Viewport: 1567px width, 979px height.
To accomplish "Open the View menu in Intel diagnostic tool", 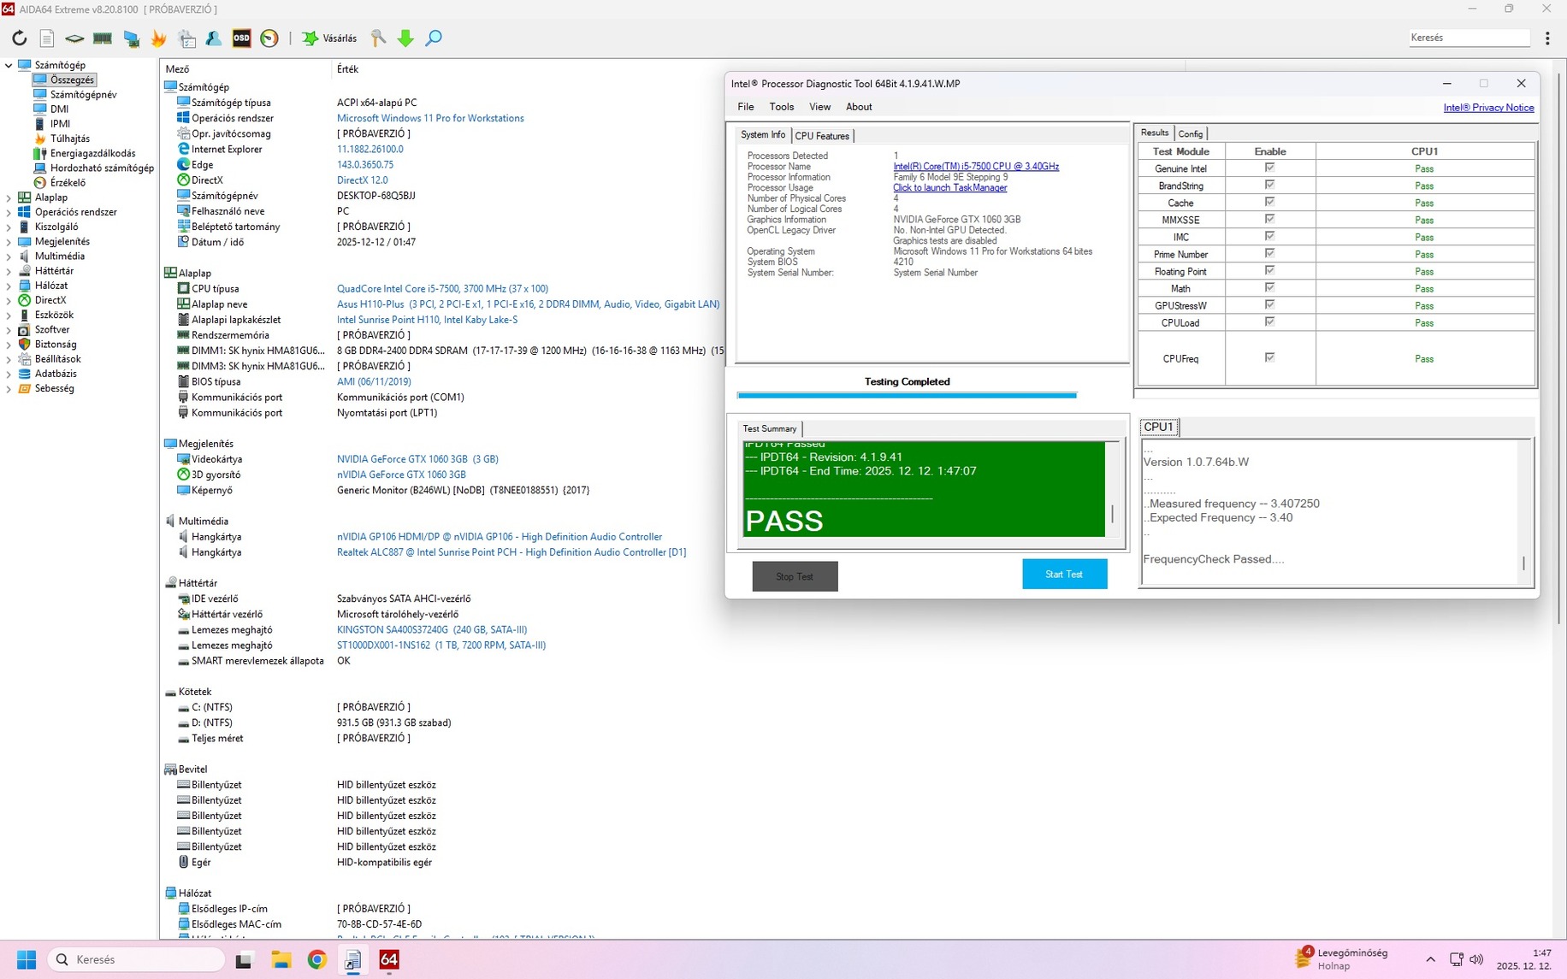I will click(x=819, y=107).
